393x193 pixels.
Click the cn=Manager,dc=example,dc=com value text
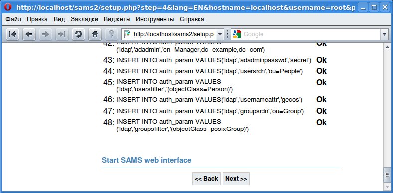pos(190,50)
